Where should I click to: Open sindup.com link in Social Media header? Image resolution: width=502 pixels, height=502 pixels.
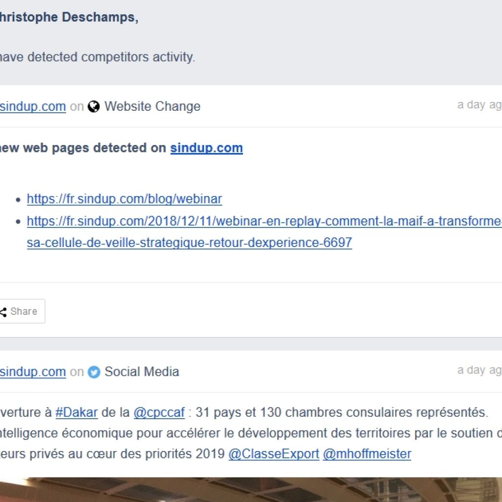pyautogui.click(x=33, y=372)
